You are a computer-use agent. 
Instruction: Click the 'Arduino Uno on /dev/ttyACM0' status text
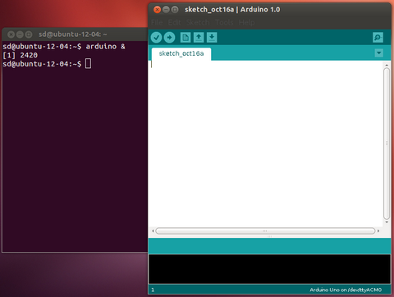tap(346, 290)
